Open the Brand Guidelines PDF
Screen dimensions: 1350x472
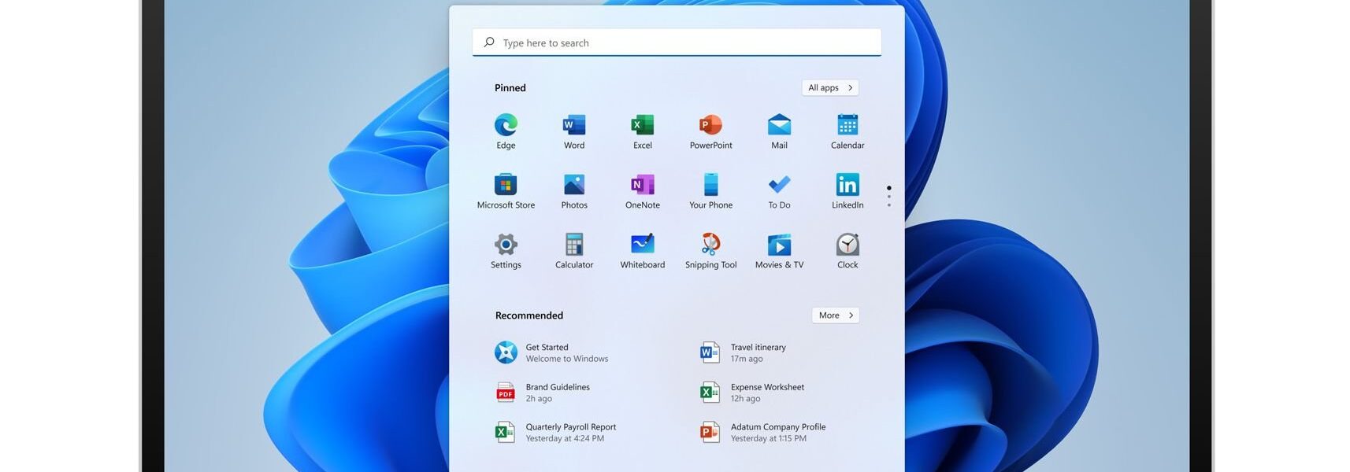pyautogui.click(x=543, y=393)
